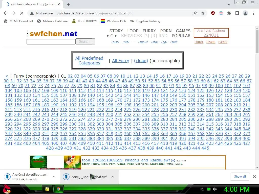Open the RND random link
This screenshot has width=259, height=194.
click(163, 36)
